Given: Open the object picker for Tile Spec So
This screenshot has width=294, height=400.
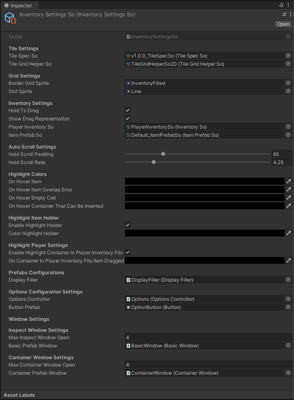Looking at the screenshot, I should click(x=288, y=56).
